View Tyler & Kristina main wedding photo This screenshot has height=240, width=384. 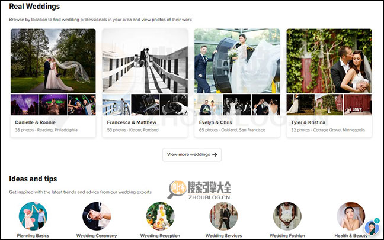(x=329, y=61)
